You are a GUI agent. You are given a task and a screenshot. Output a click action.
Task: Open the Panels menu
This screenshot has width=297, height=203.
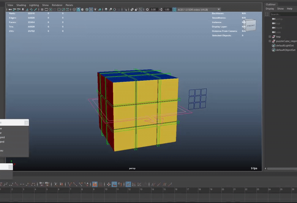click(x=69, y=5)
